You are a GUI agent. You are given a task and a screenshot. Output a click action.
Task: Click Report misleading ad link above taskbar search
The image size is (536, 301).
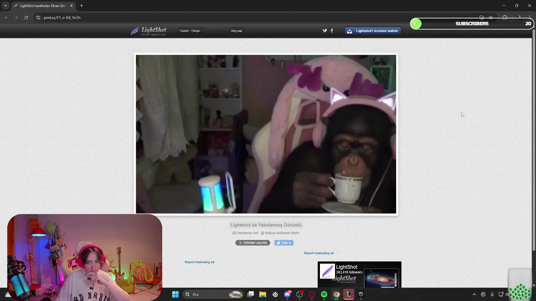click(x=199, y=262)
